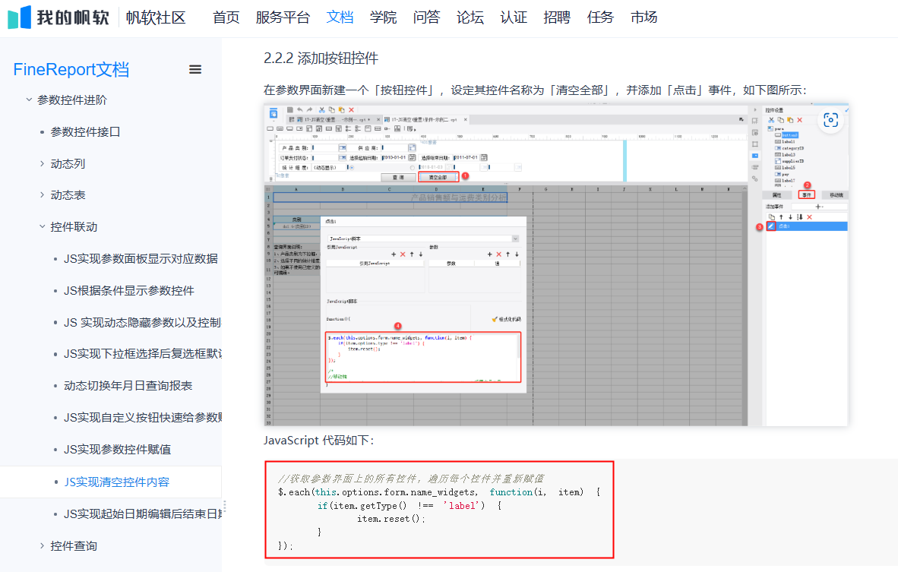The height and width of the screenshot is (572, 898).
Task: Open 招聘 in the top navigation
Action: 557,17
